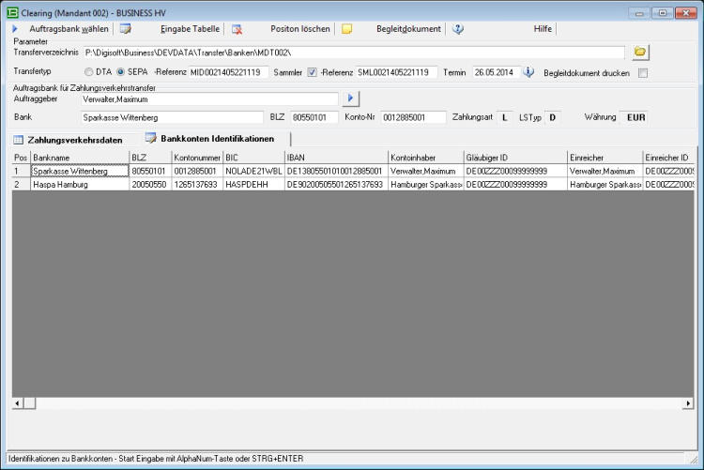Switch to the Zahlungsverkehrsdaten tab
The height and width of the screenshot is (470, 704).
pos(69,140)
